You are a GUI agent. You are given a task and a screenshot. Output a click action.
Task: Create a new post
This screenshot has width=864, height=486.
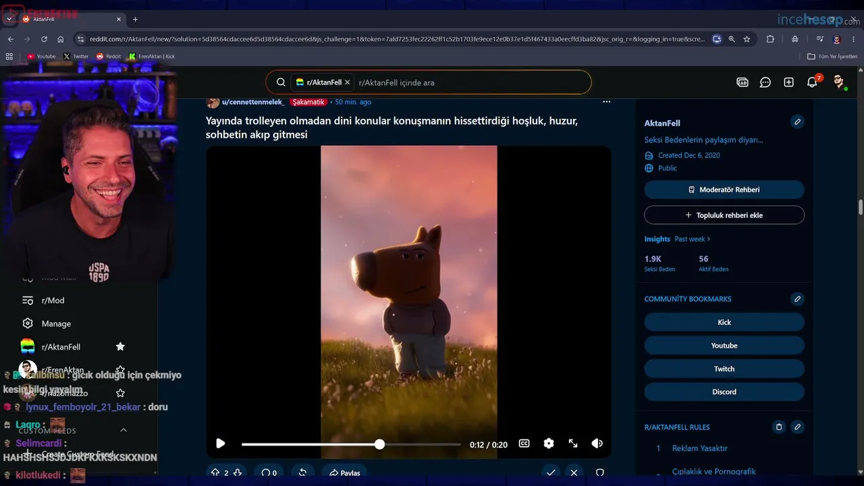788,82
